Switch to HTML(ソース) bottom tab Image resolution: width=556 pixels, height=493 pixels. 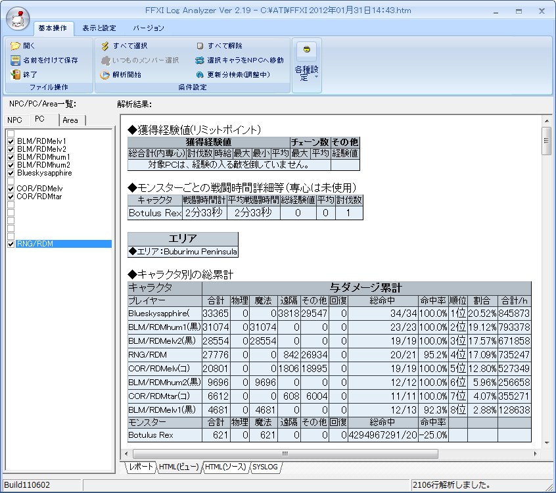[x=225, y=467]
